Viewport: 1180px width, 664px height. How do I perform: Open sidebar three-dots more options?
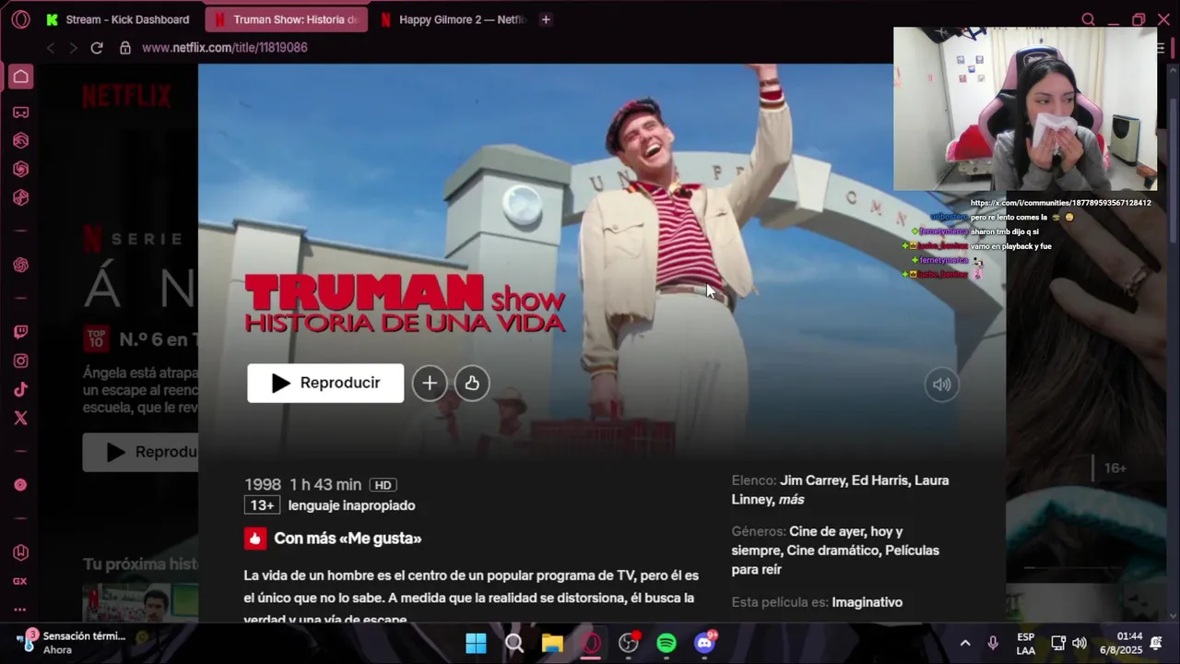pos(20,610)
